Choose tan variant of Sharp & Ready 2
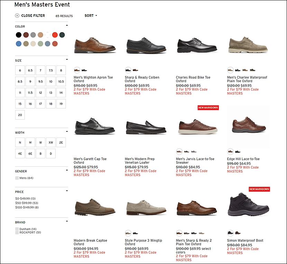Screen dimensions: 287x264 (202, 233)
